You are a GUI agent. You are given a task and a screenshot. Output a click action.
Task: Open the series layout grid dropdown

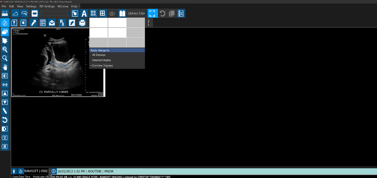click(93, 13)
